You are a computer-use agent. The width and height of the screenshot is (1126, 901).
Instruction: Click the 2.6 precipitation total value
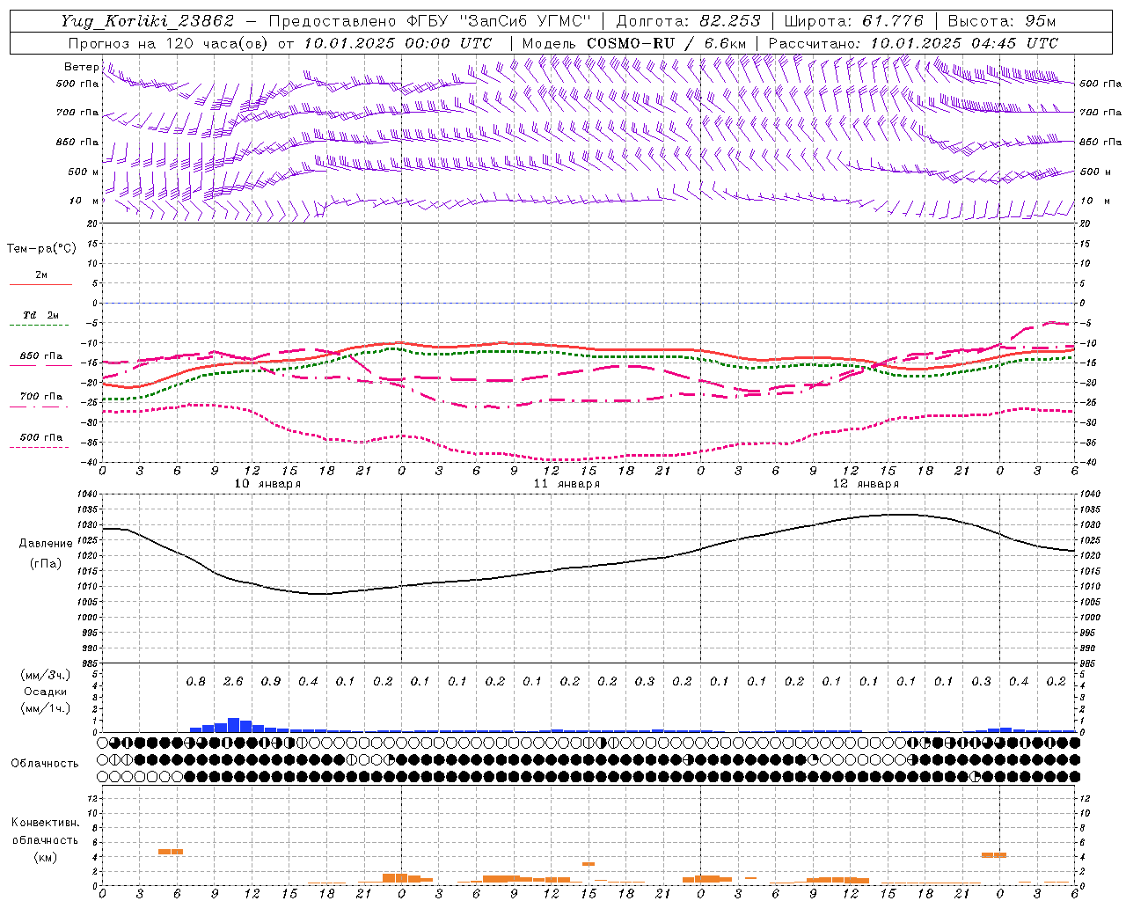pos(233,682)
